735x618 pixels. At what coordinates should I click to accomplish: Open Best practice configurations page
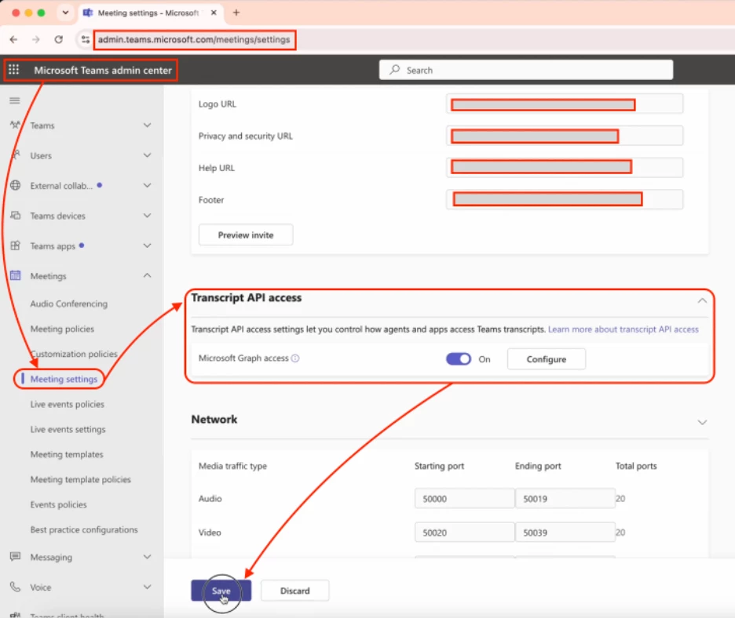pyautogui.click(x=84, y=529)
